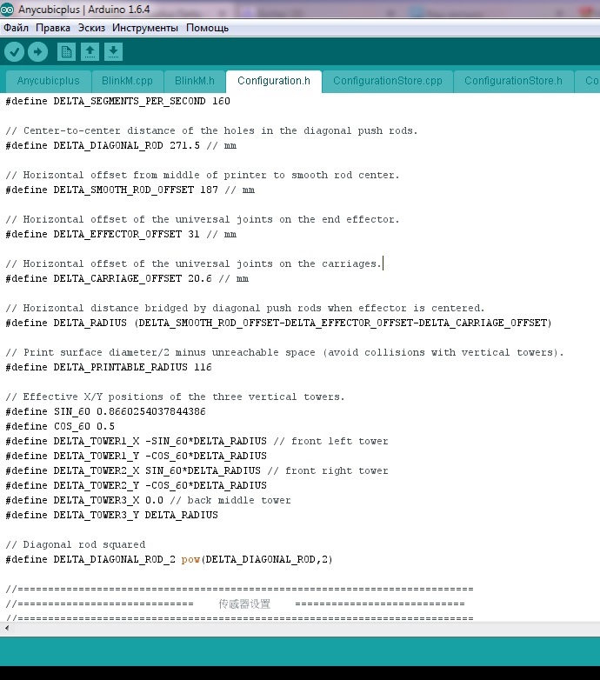The height and width of the screenshot is (680, 600).
Task: Open the Инструменты menu
Action: (x=145, y=28)
